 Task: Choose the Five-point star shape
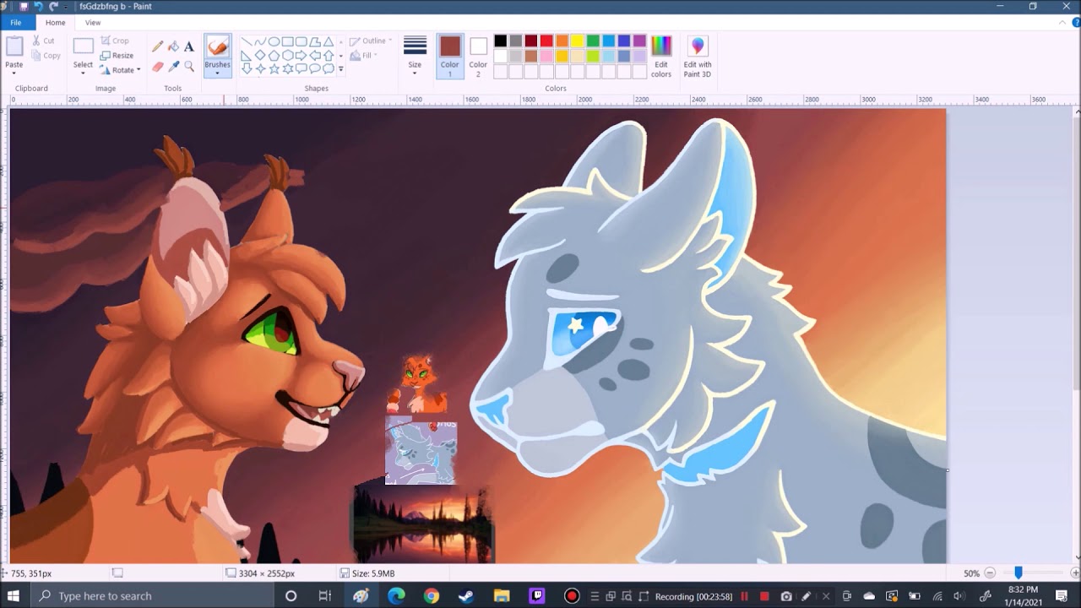coord(274,68)
